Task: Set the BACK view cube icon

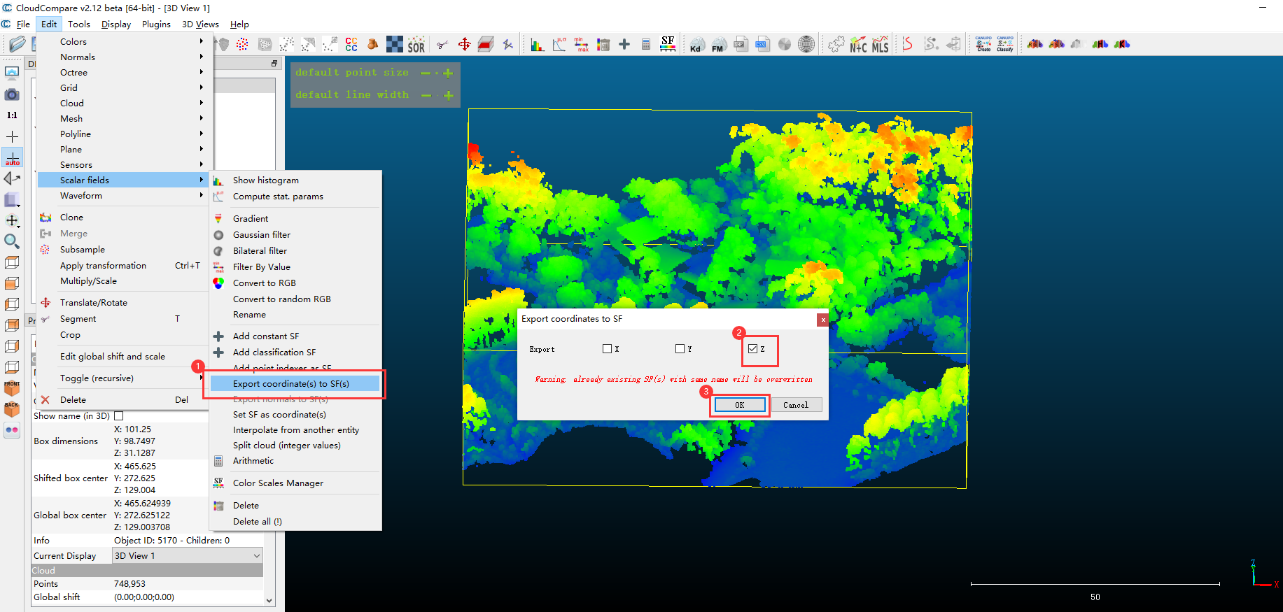Action: click(12, 409)
